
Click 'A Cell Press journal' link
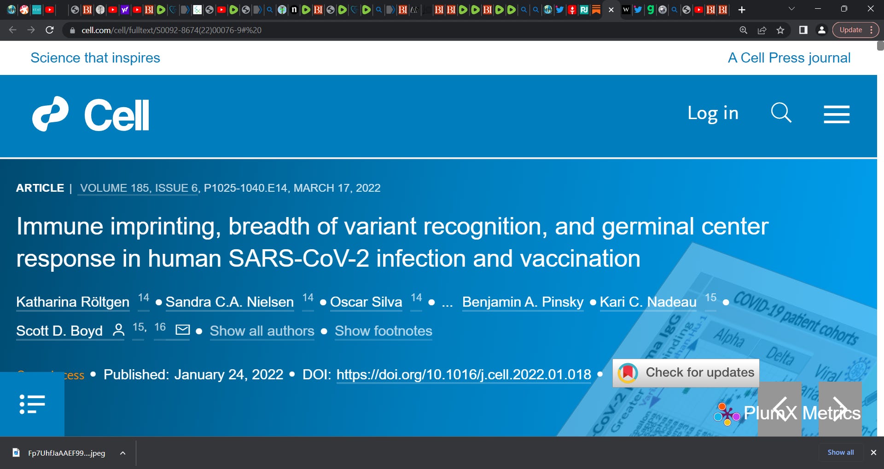[x=789, y=58]
